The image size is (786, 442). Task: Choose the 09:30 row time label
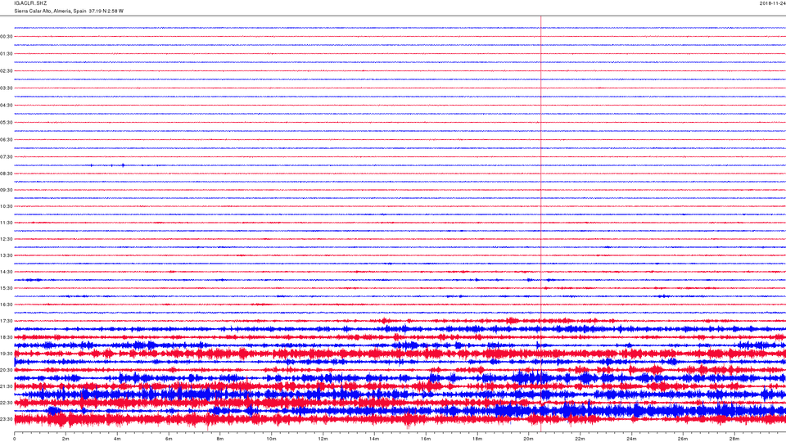click(x=7, y=190)
